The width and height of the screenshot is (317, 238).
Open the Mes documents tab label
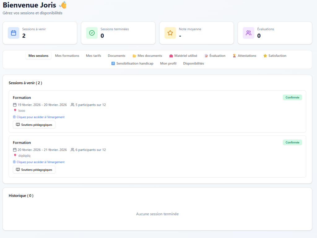150,56
